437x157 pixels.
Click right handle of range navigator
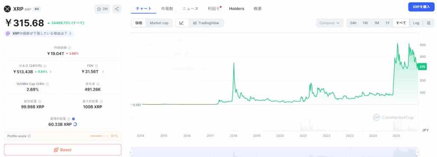(417, 152)
